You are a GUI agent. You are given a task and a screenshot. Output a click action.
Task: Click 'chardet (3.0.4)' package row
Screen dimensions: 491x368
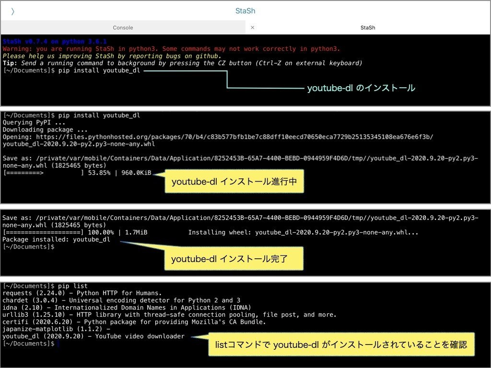pyautogui.click(x=121, y=300)
